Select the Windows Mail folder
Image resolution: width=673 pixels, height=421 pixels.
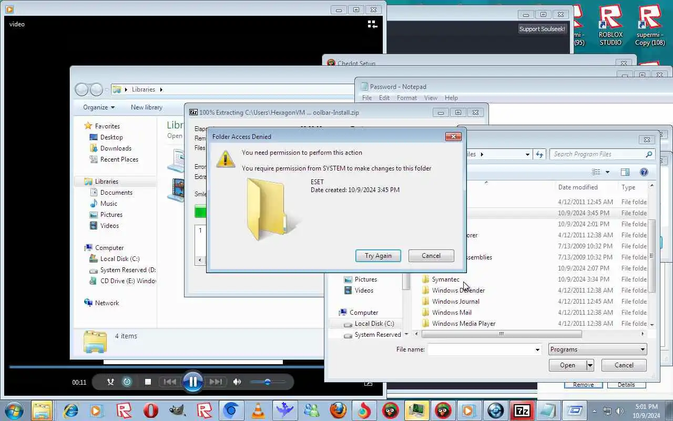pyautogui.click(x=452, y=313)
